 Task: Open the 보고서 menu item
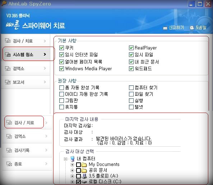26,82
